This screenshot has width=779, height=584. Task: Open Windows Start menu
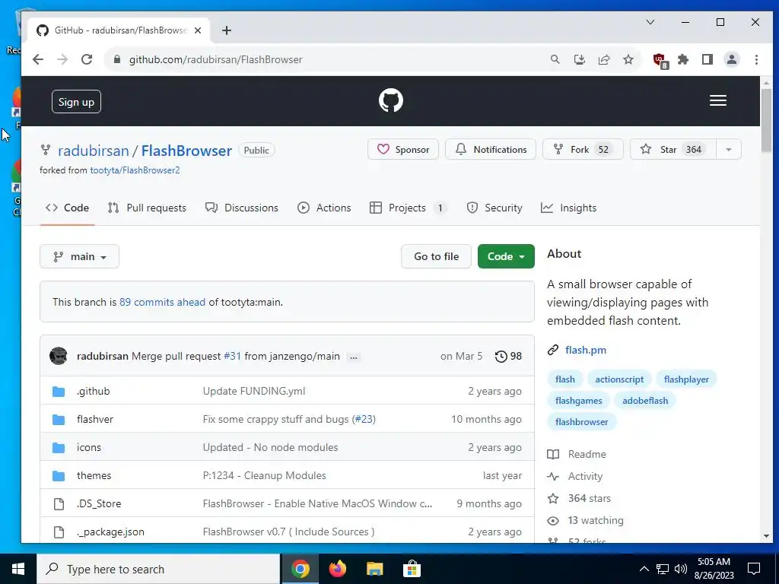point(18,569)
